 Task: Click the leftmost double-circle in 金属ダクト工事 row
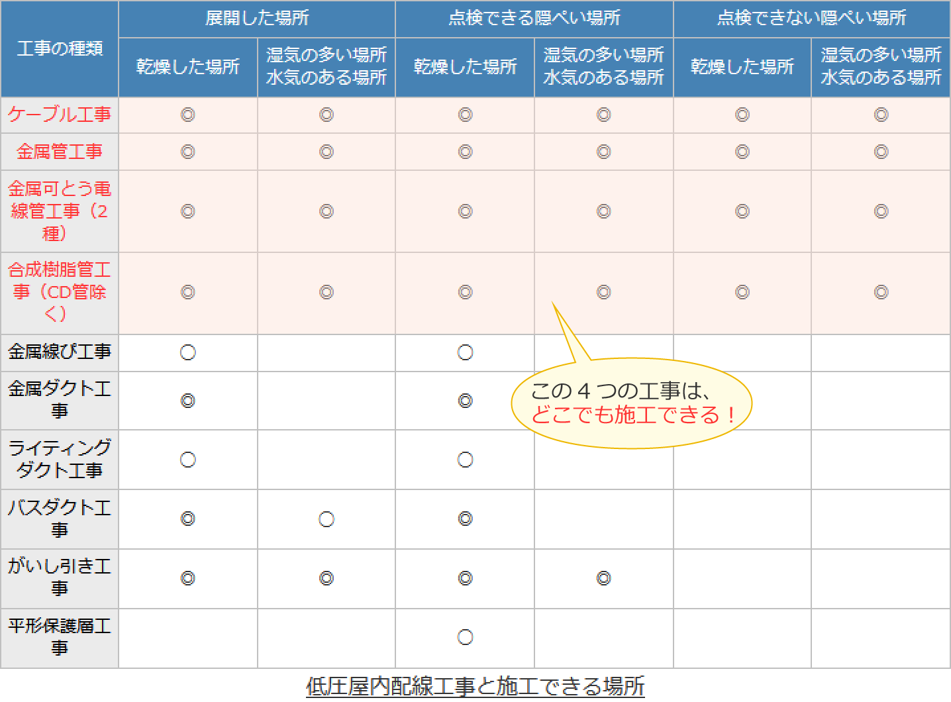(x=188, y=401)
